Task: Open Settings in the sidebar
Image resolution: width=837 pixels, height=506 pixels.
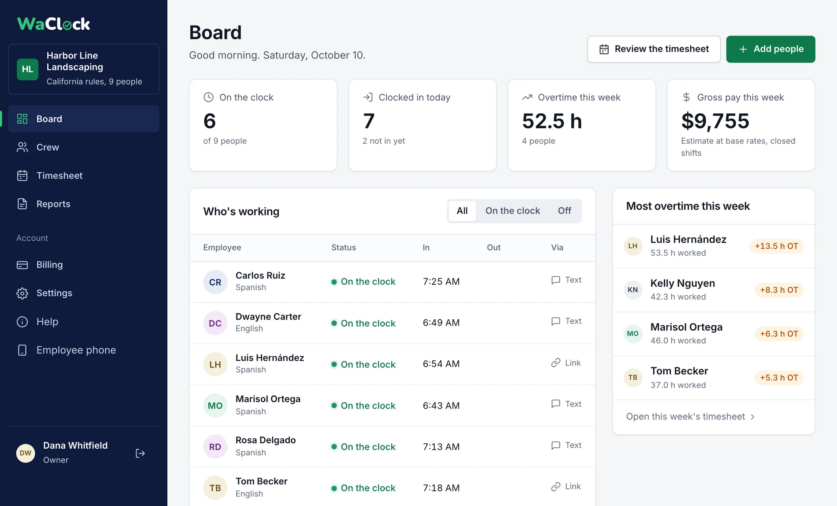Action: tap(84, 293)
